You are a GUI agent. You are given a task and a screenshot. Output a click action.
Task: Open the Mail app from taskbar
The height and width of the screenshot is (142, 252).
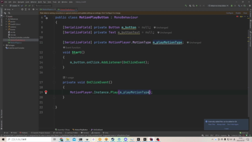74,139
